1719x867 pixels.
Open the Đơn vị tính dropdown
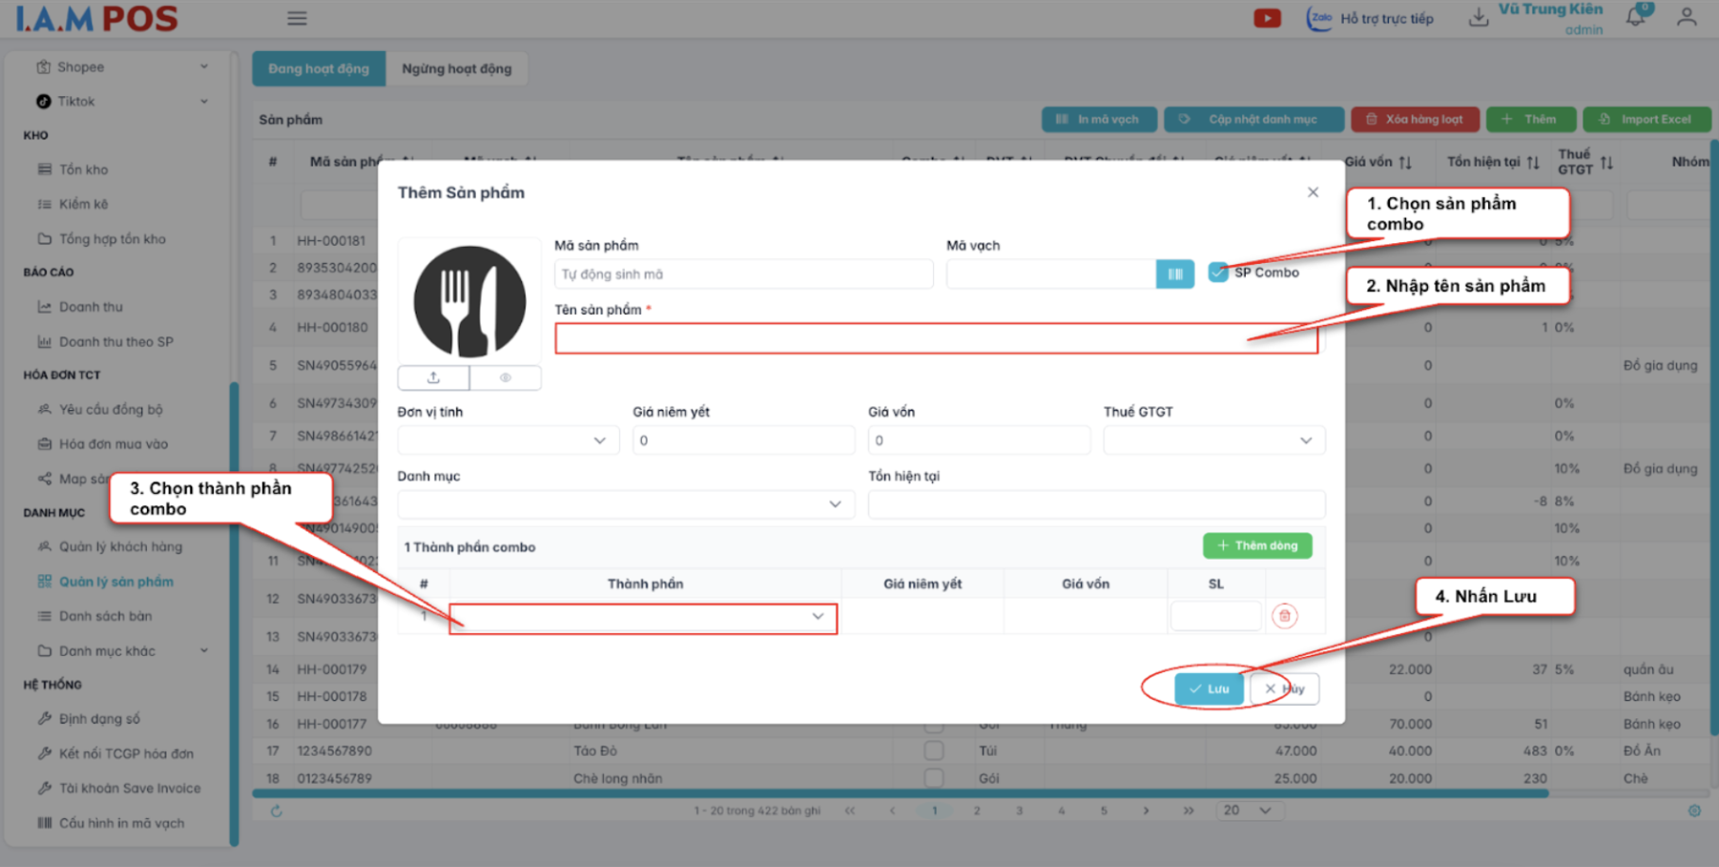[x=508, y=440]
